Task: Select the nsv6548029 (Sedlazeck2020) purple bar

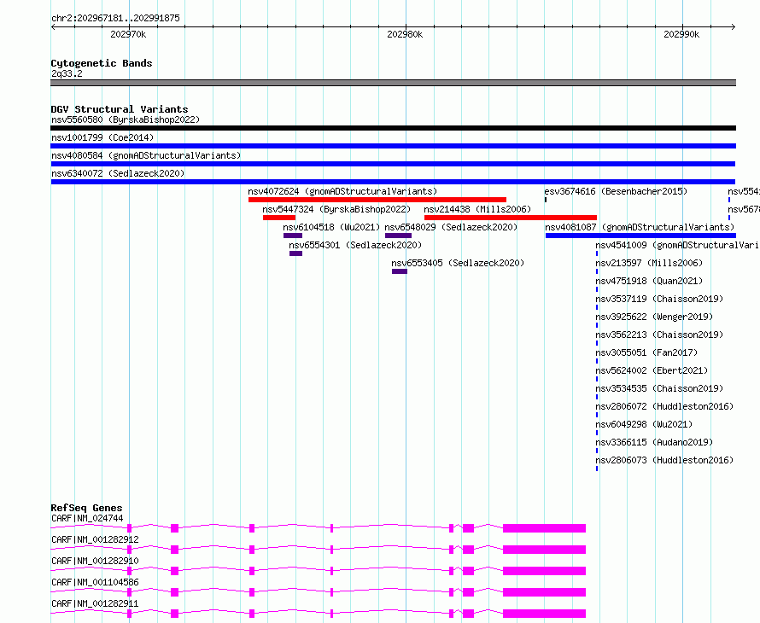Action: [399, 236]
